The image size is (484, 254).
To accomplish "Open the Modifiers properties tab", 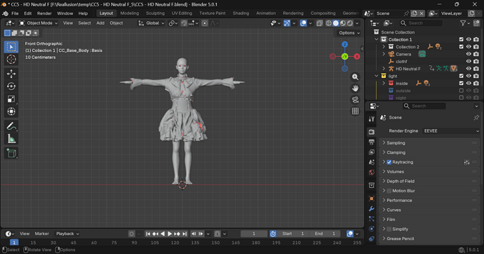I will pos(372,208).
